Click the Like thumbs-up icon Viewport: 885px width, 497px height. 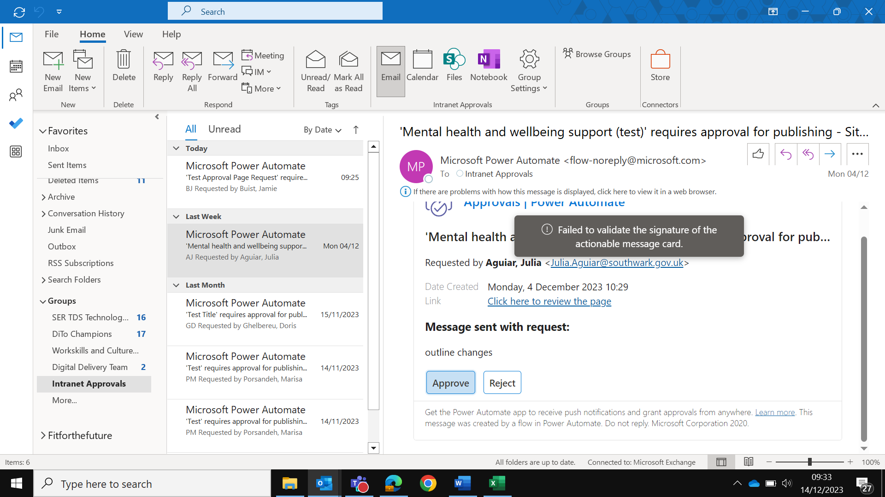(x=758, y=154)
